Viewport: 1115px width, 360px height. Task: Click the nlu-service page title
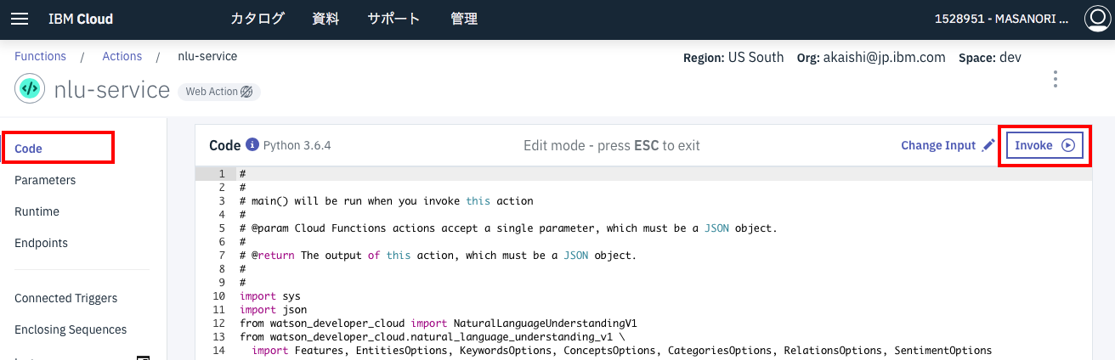[111, 89]
